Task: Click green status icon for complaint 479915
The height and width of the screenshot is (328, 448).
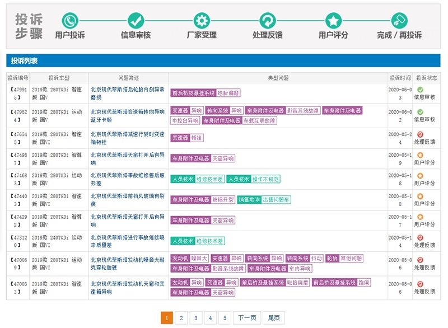Action: point(421,90)
